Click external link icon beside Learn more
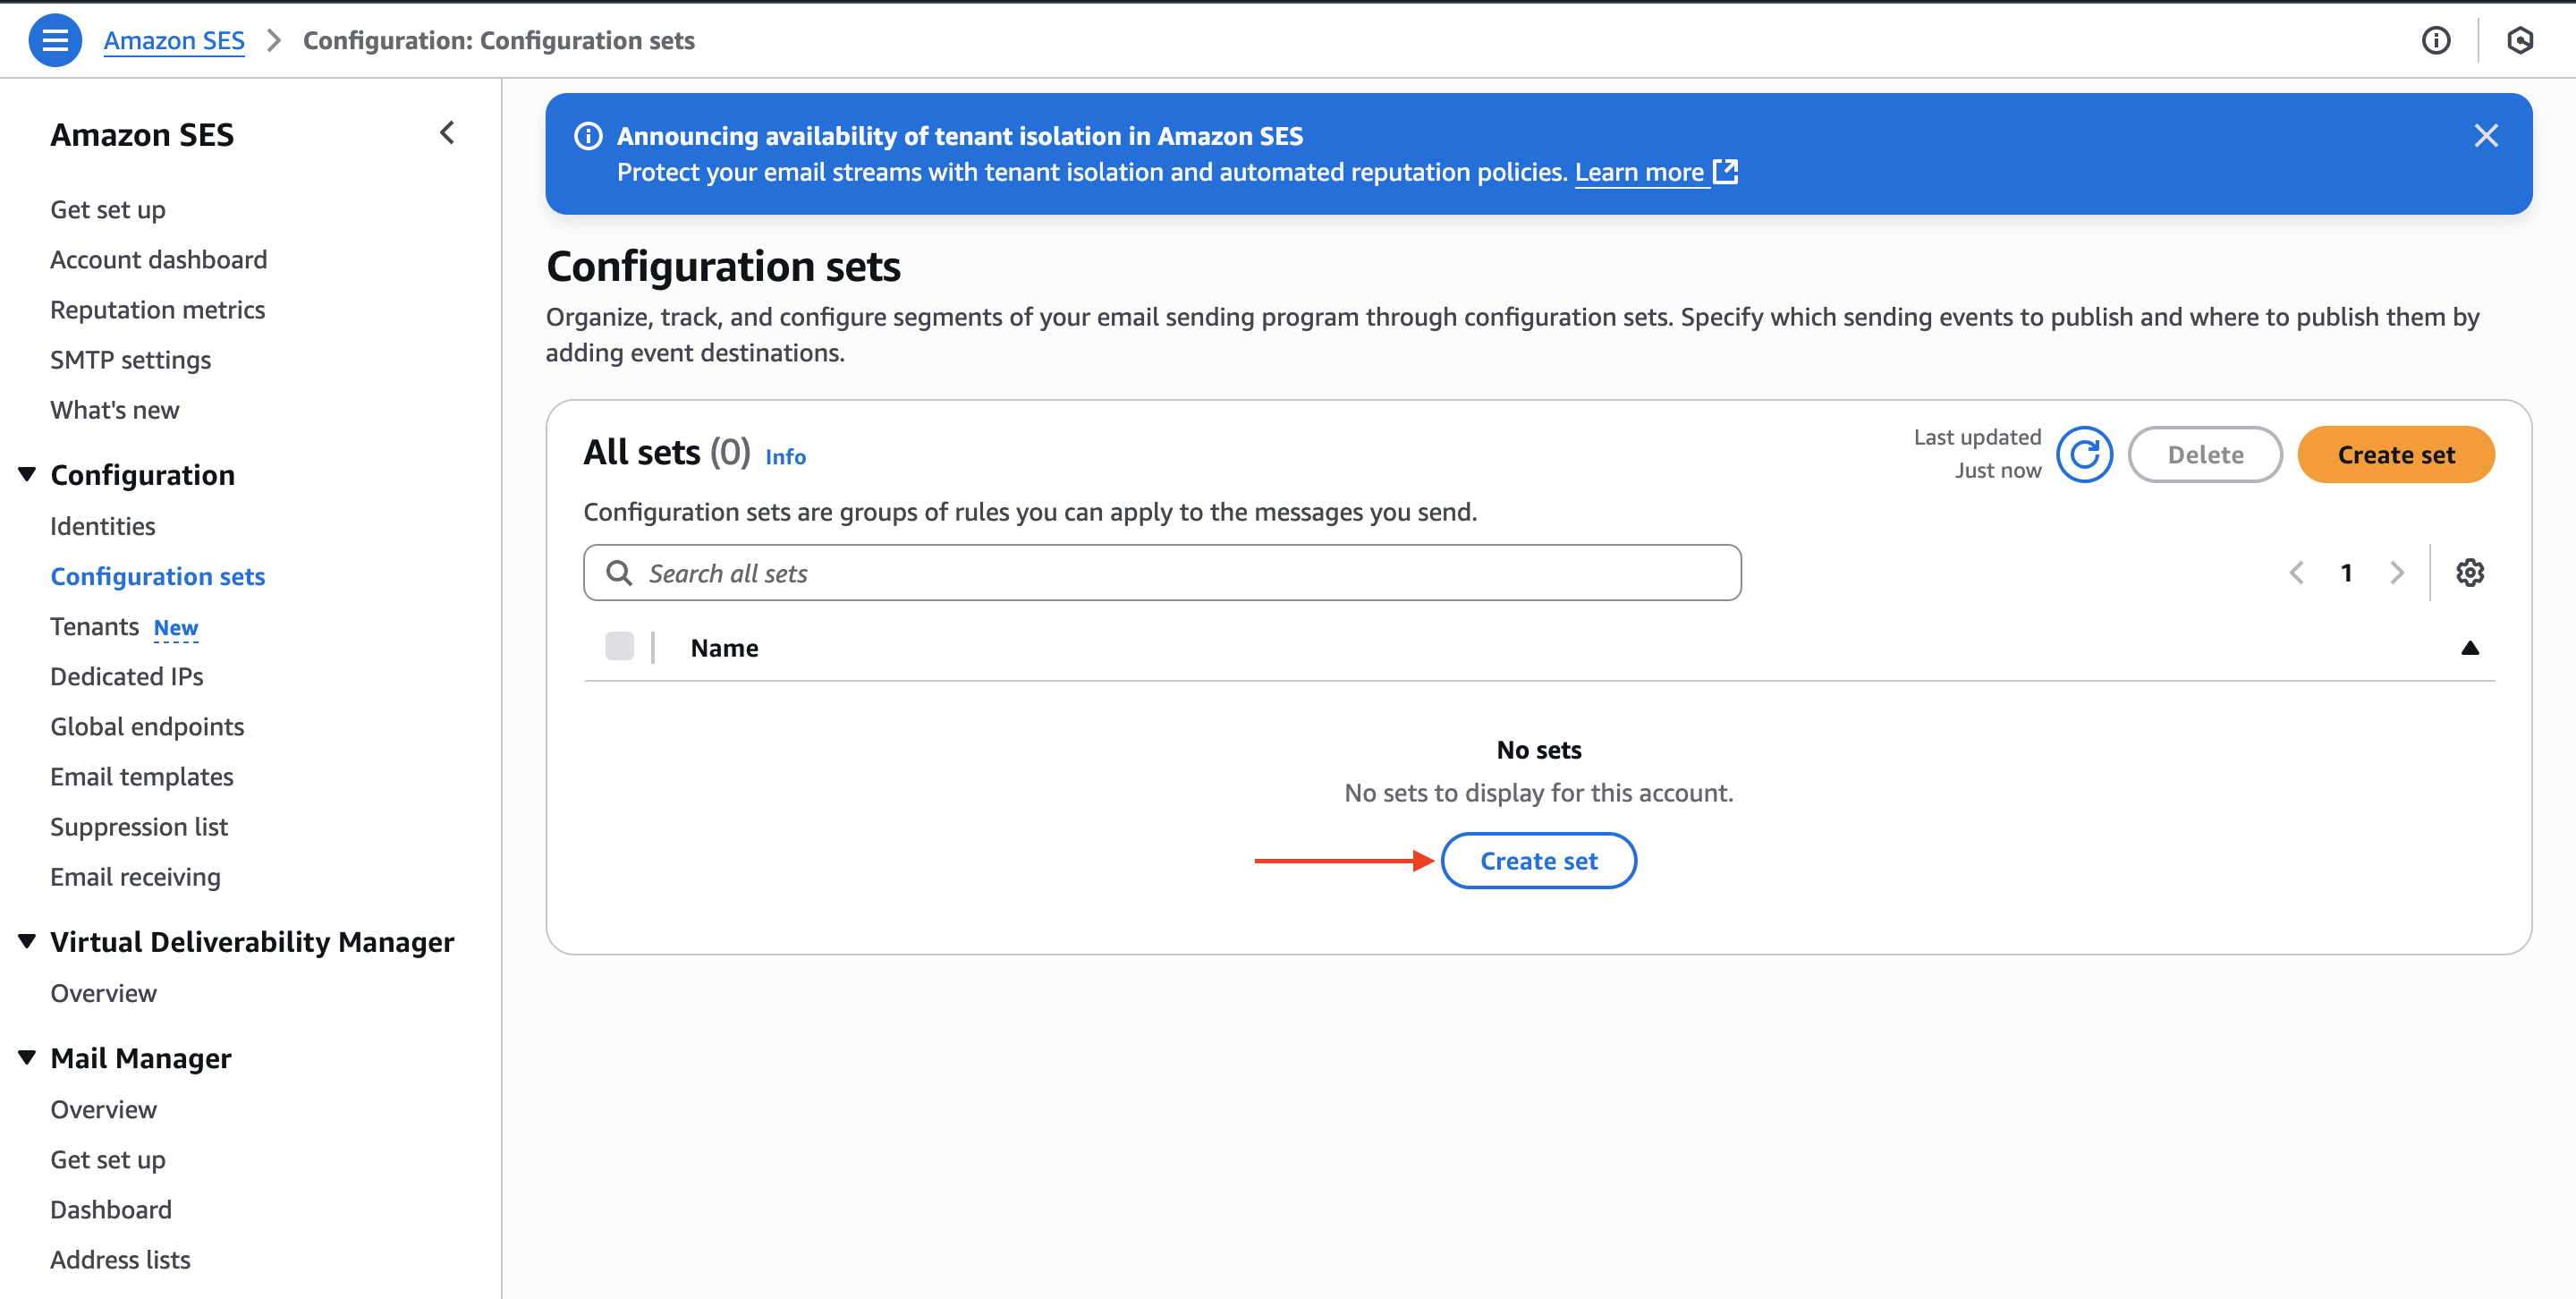Screen dimensions: 2576x1299 (x=1725, y=172)
